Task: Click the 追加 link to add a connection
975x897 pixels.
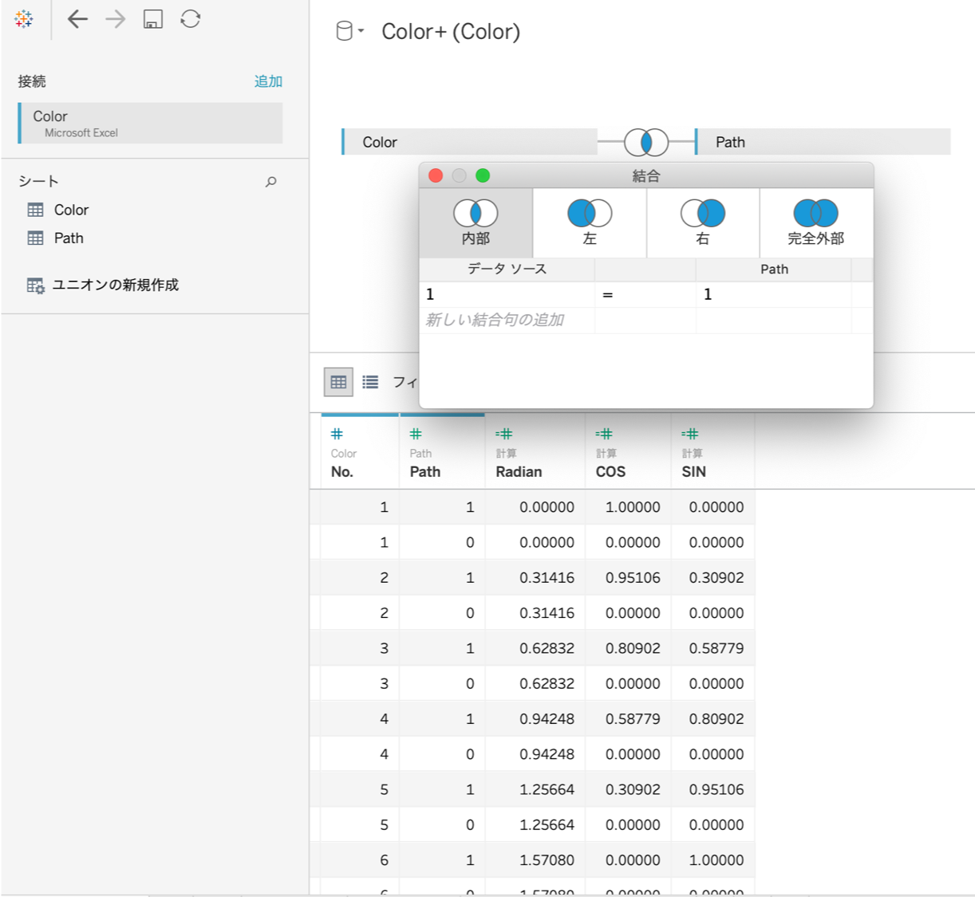Action: click(267, 81)
